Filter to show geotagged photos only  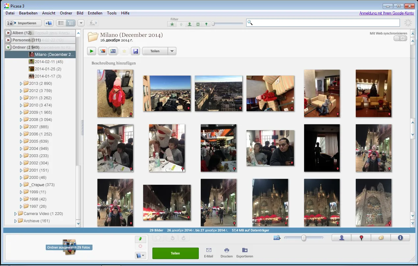pos(206,24)
